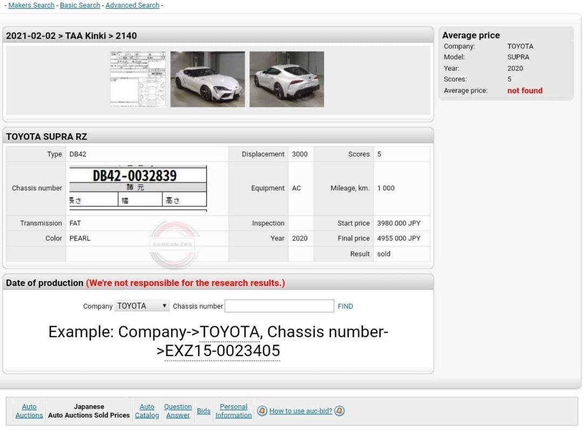The width and height of the screenshot is (583, 430).
Task: Select the Start price value 3980 000 JPY
Action: (398, 223)
